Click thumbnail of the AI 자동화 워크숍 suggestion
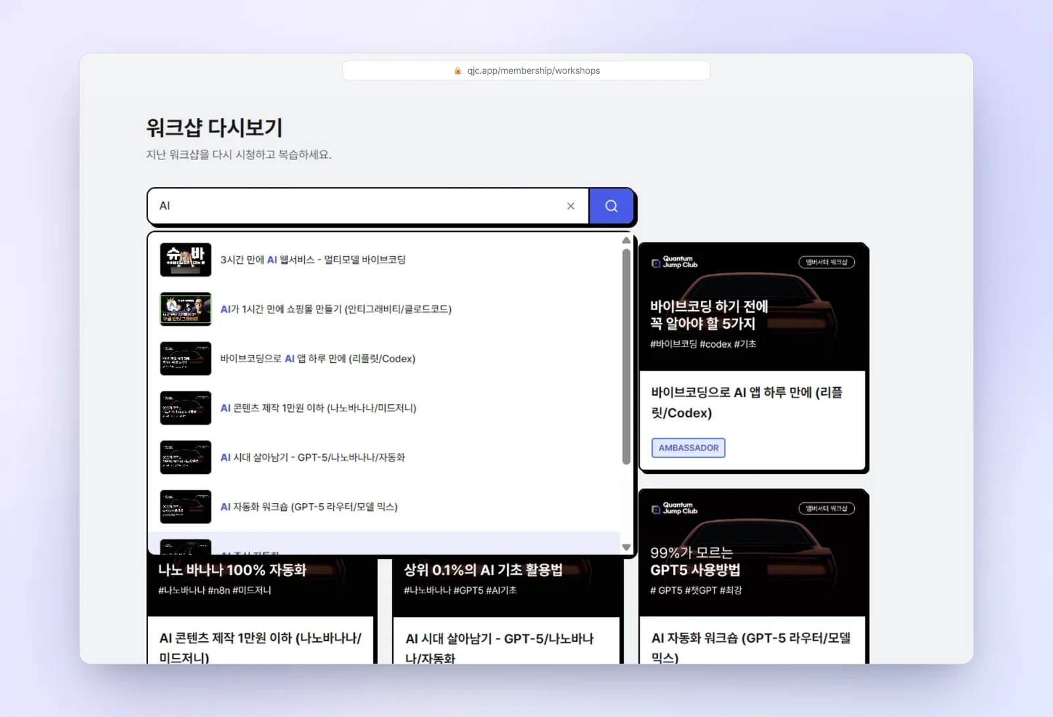Image resolution: width=1053 pixels, height=717 pixels. click(186, 506)
